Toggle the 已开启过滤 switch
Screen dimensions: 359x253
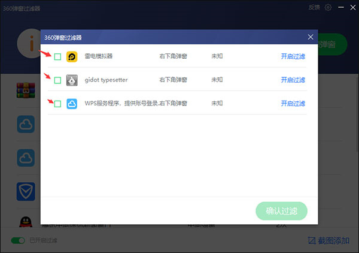click(18, 240)
